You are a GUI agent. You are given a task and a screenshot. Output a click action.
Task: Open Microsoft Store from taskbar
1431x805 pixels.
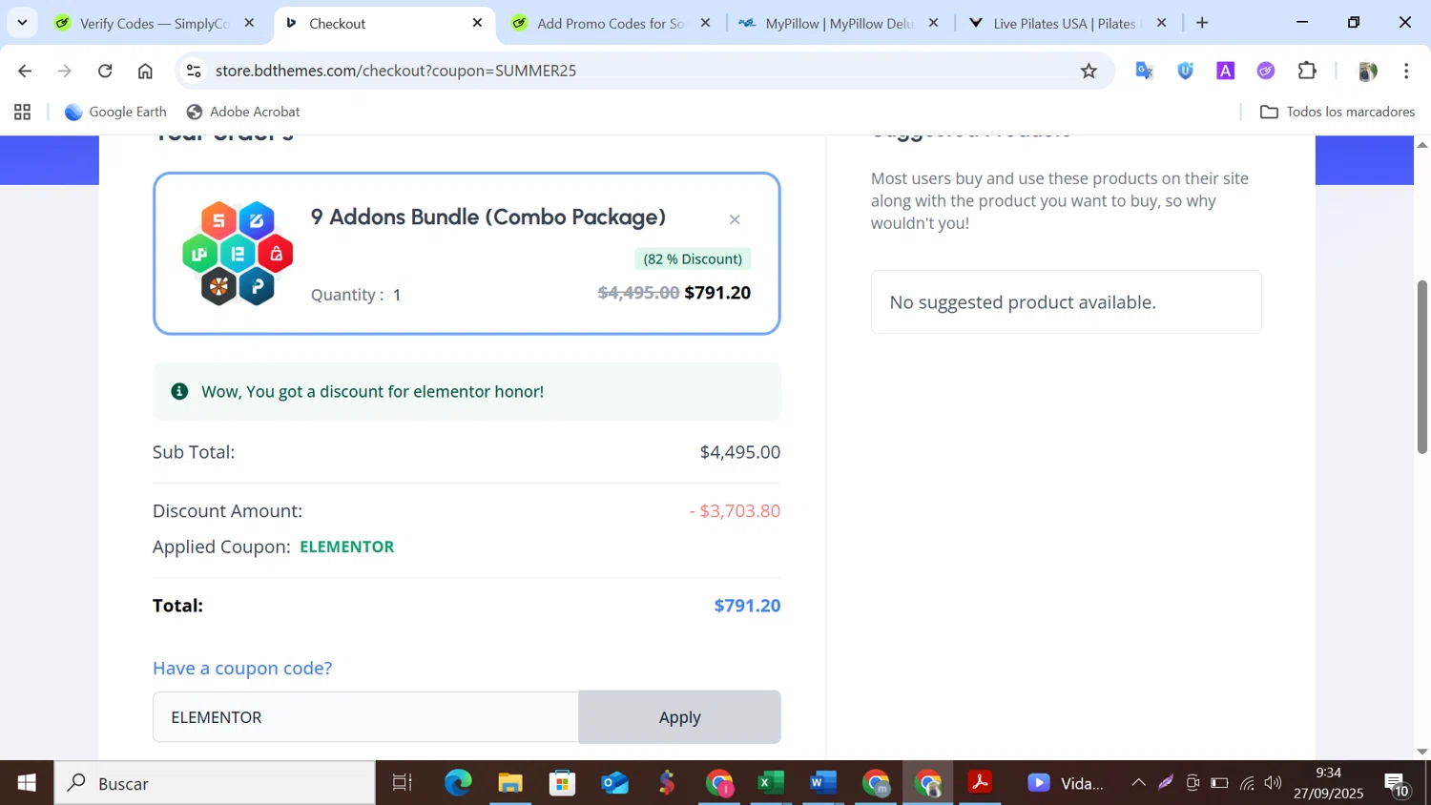(x=563, y=783)
